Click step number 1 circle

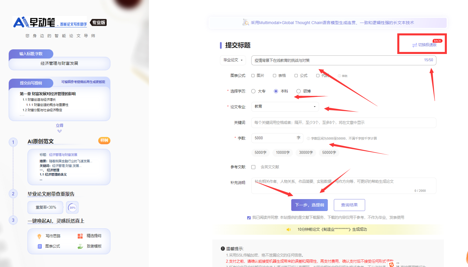(13, 142)
